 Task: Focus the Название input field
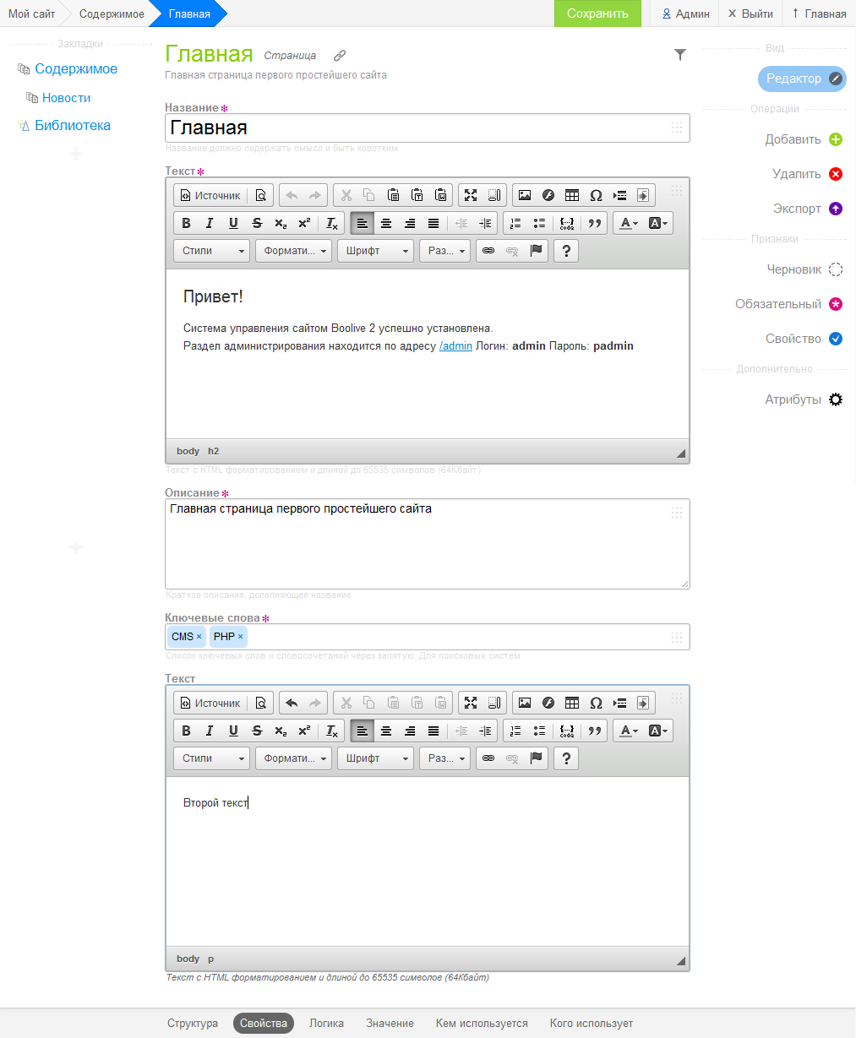tap(428, 128)
